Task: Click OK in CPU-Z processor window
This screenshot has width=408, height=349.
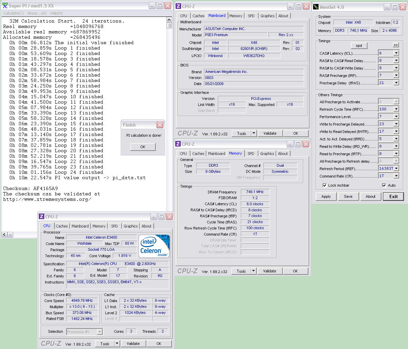Action: [x=159, y=344]
